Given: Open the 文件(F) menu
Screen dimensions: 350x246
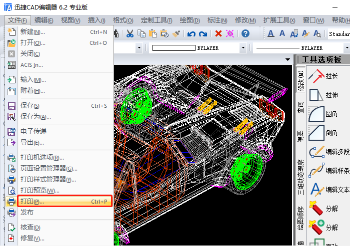Looking at the screenshot, I should (x=17, y=20).
